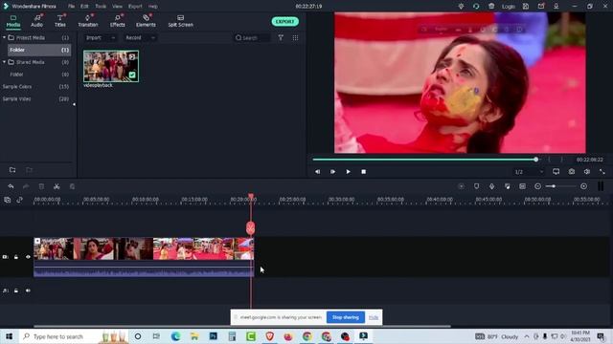Click the EXPORT button

point(285,21)
